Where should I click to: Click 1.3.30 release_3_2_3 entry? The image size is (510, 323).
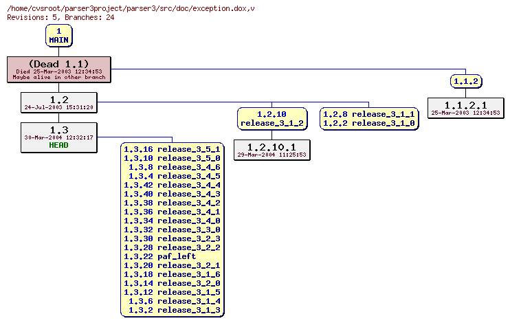click(x=172, y=238)
